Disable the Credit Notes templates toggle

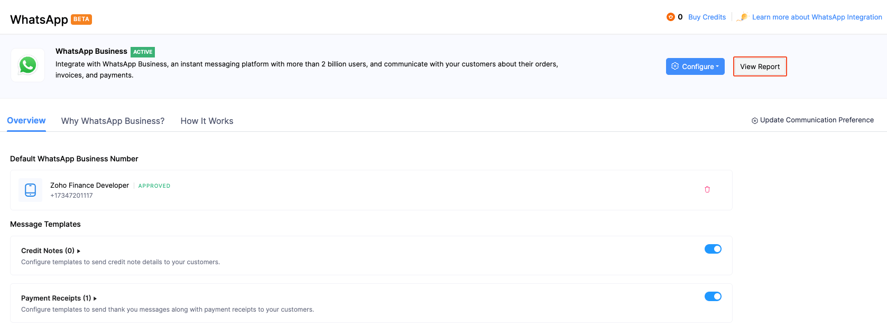tap(713, 249)
